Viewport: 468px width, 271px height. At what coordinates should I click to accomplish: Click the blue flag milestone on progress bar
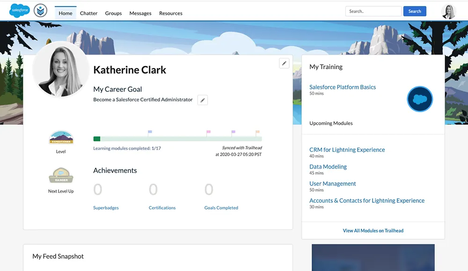click(150, 132)
